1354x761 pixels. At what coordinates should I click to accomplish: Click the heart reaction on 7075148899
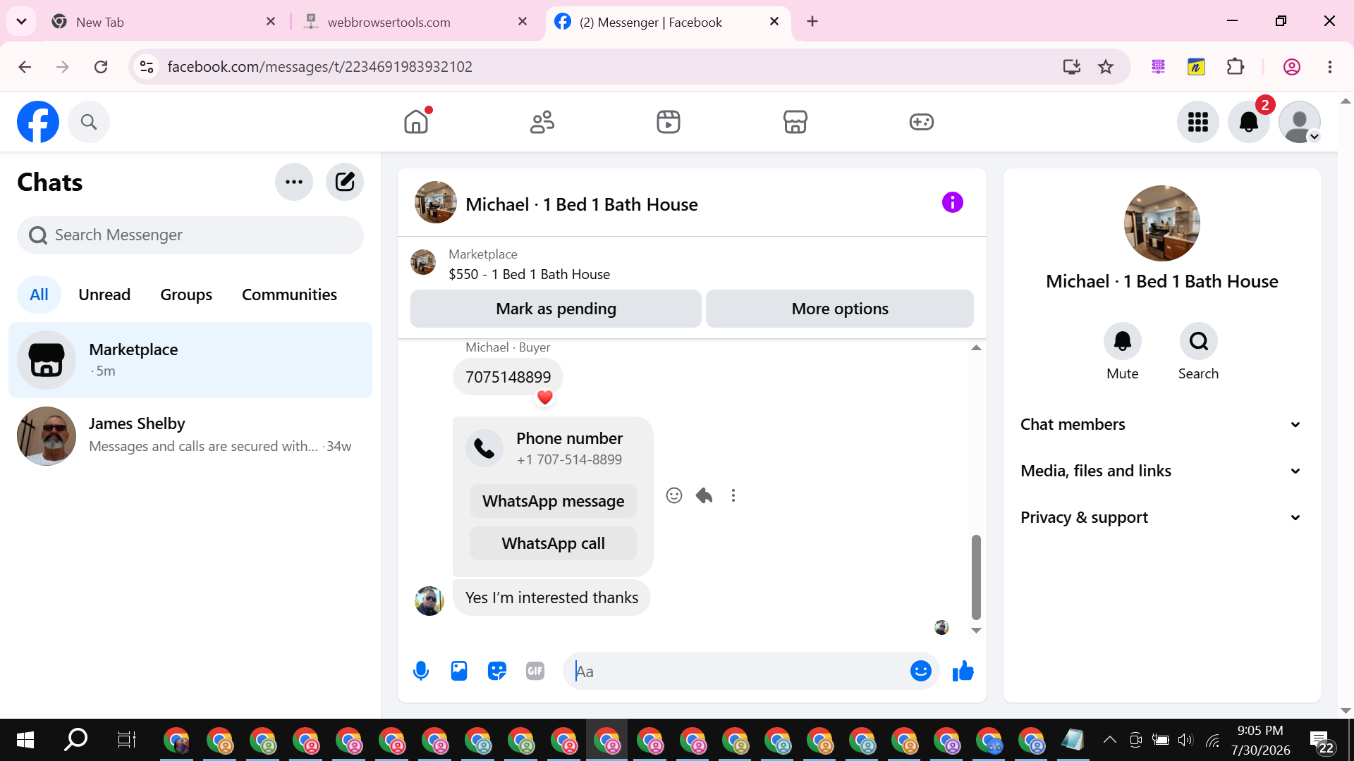544,397
